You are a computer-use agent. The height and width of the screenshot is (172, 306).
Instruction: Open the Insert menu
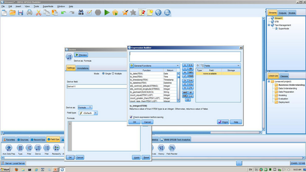tap(18, 6)
